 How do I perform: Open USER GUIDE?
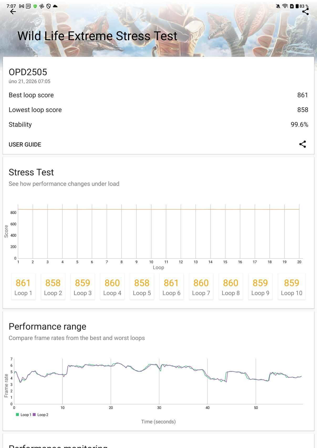click(25, 144)
